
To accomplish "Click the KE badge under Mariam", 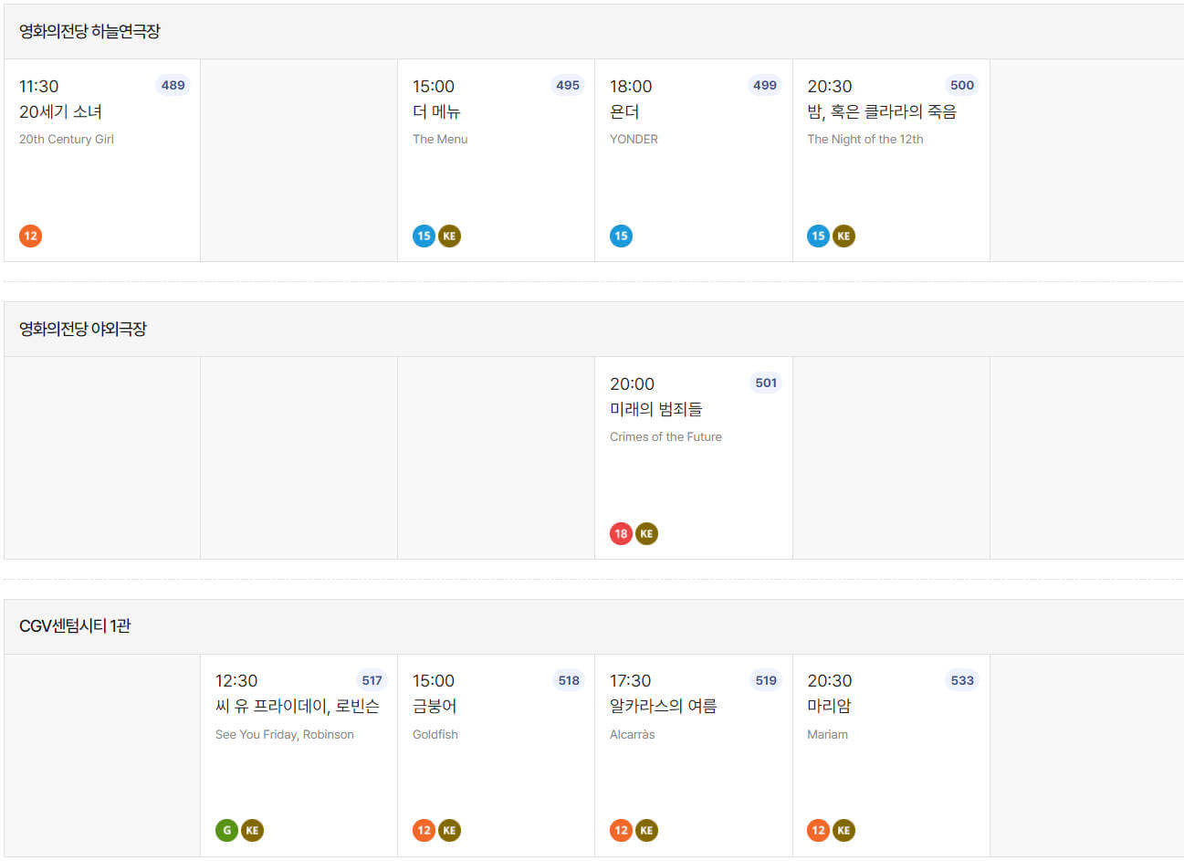I will [843, 830].
